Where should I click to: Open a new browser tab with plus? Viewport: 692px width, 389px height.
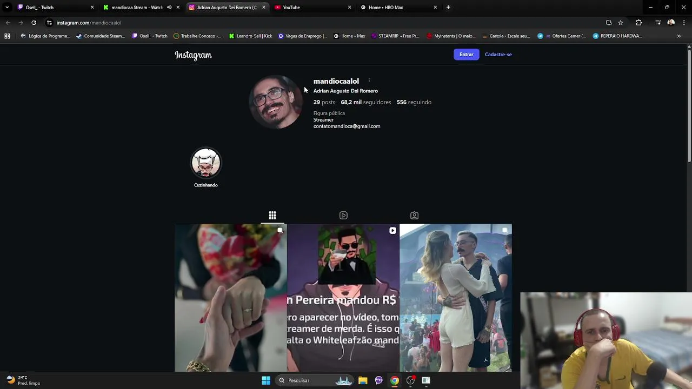click(x=448, y=8)
